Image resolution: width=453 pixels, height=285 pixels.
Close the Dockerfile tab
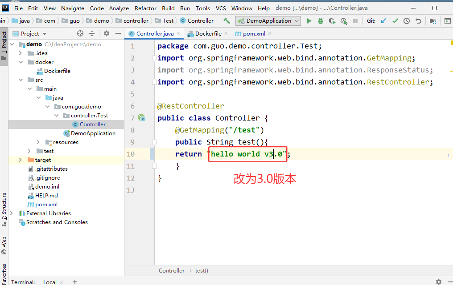click(226, 33)
